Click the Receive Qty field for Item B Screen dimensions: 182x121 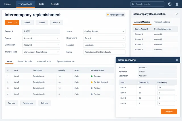point(166,93)
